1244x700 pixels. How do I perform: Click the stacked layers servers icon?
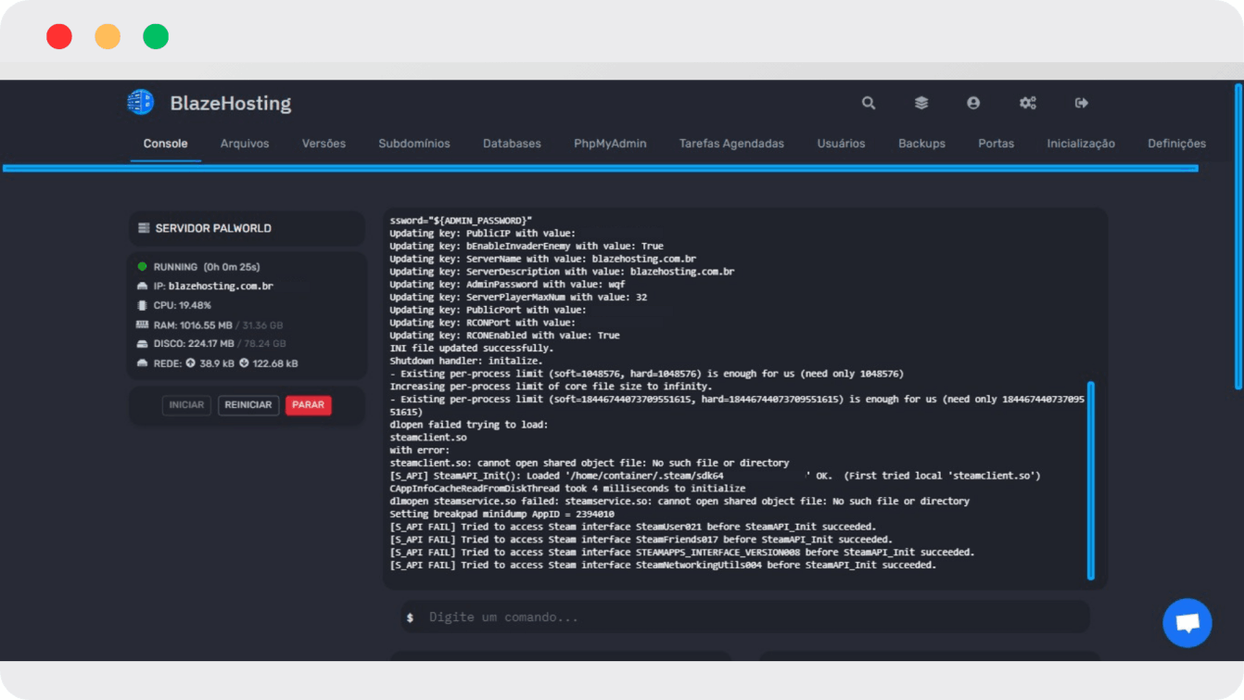[921, 103]
